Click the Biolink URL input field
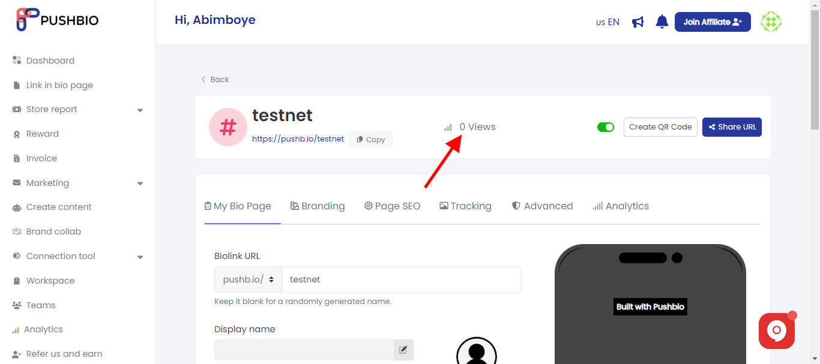 [x=402, y=279]
